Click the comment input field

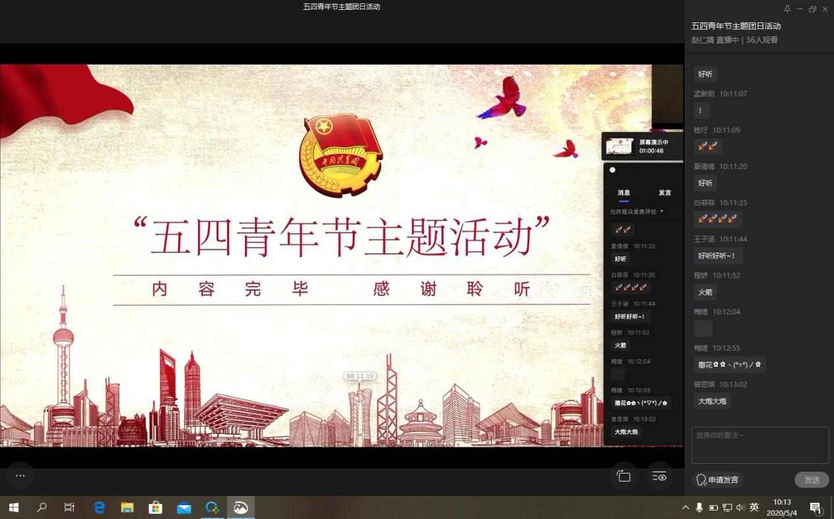coord(760,445)
